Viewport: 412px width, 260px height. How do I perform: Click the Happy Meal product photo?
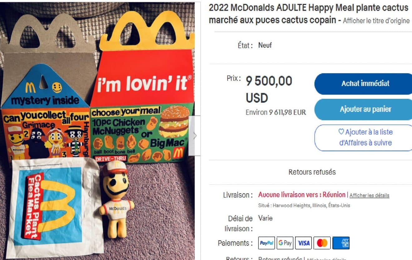tap(97, 131)
